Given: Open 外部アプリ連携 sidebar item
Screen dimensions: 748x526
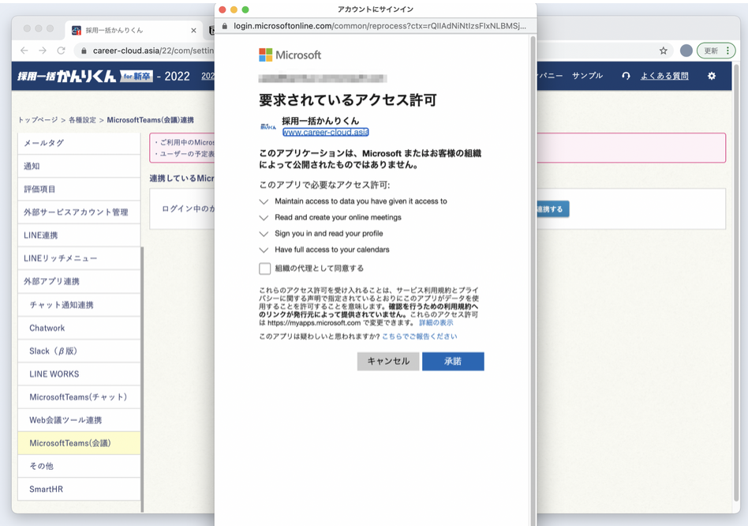Looking at the screenshot, I should click(x=79, y=281).
